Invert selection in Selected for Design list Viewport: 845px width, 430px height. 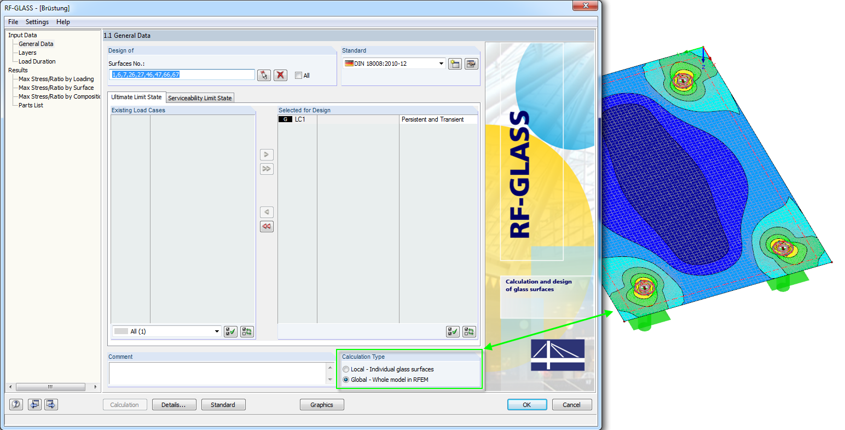tap(469, 331)
